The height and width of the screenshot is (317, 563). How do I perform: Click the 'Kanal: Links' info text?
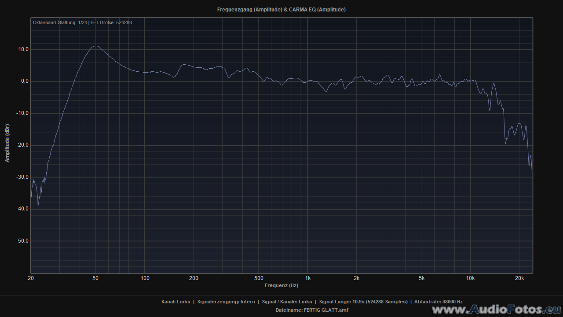coord(176,302)
